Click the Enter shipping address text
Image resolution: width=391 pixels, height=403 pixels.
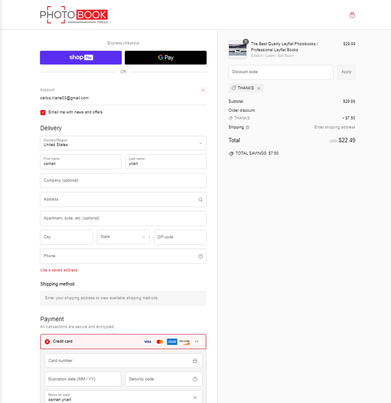[334, 127]
